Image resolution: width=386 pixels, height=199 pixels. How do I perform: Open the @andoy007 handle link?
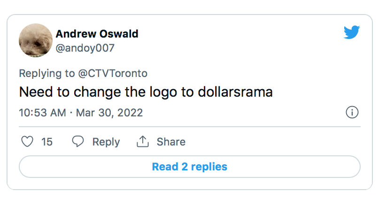tap(85, 48)
